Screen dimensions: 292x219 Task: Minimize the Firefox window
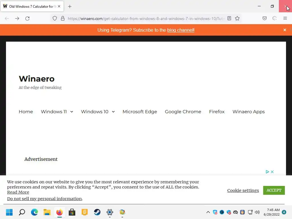259,6
